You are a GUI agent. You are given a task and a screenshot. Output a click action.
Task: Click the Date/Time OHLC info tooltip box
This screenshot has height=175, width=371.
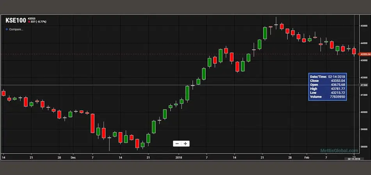327,86
